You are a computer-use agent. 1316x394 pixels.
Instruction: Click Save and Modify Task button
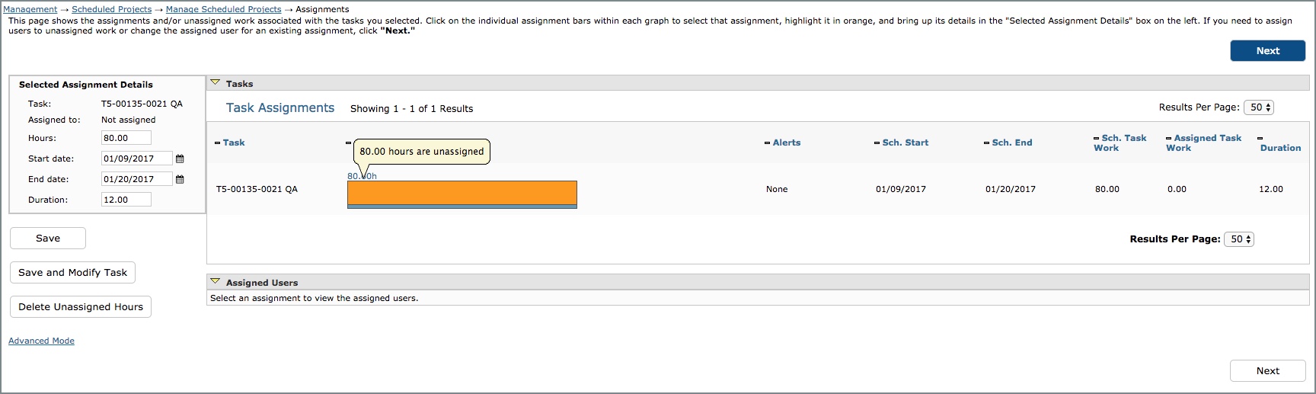point(73,272)
